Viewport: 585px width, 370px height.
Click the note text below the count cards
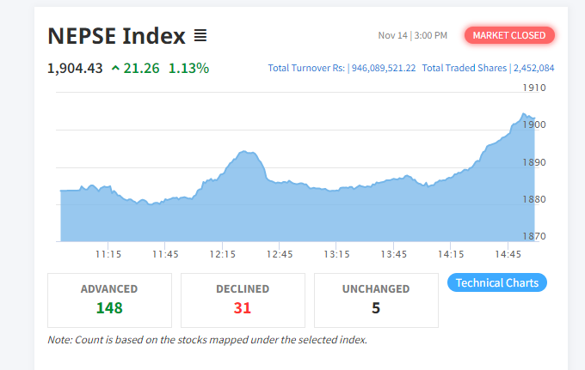click(x=207, y=339)
